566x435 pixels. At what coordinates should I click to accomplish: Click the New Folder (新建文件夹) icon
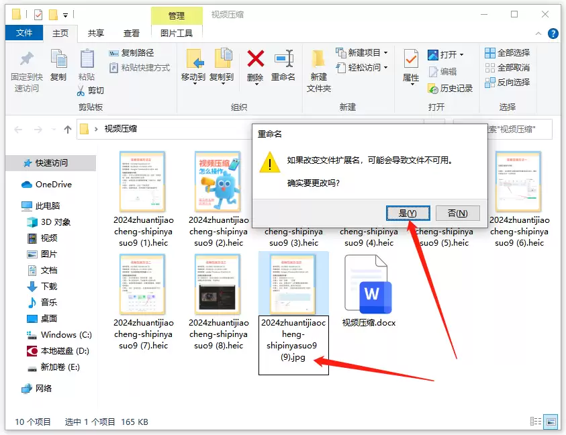click(318, 59)
